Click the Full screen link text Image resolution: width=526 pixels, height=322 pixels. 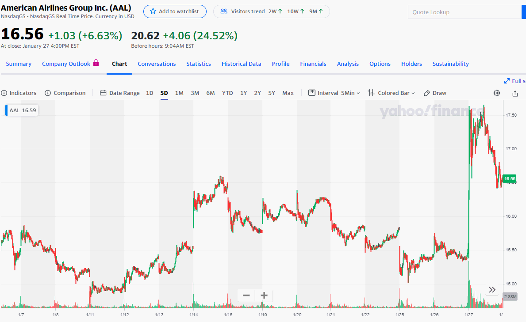518,81
